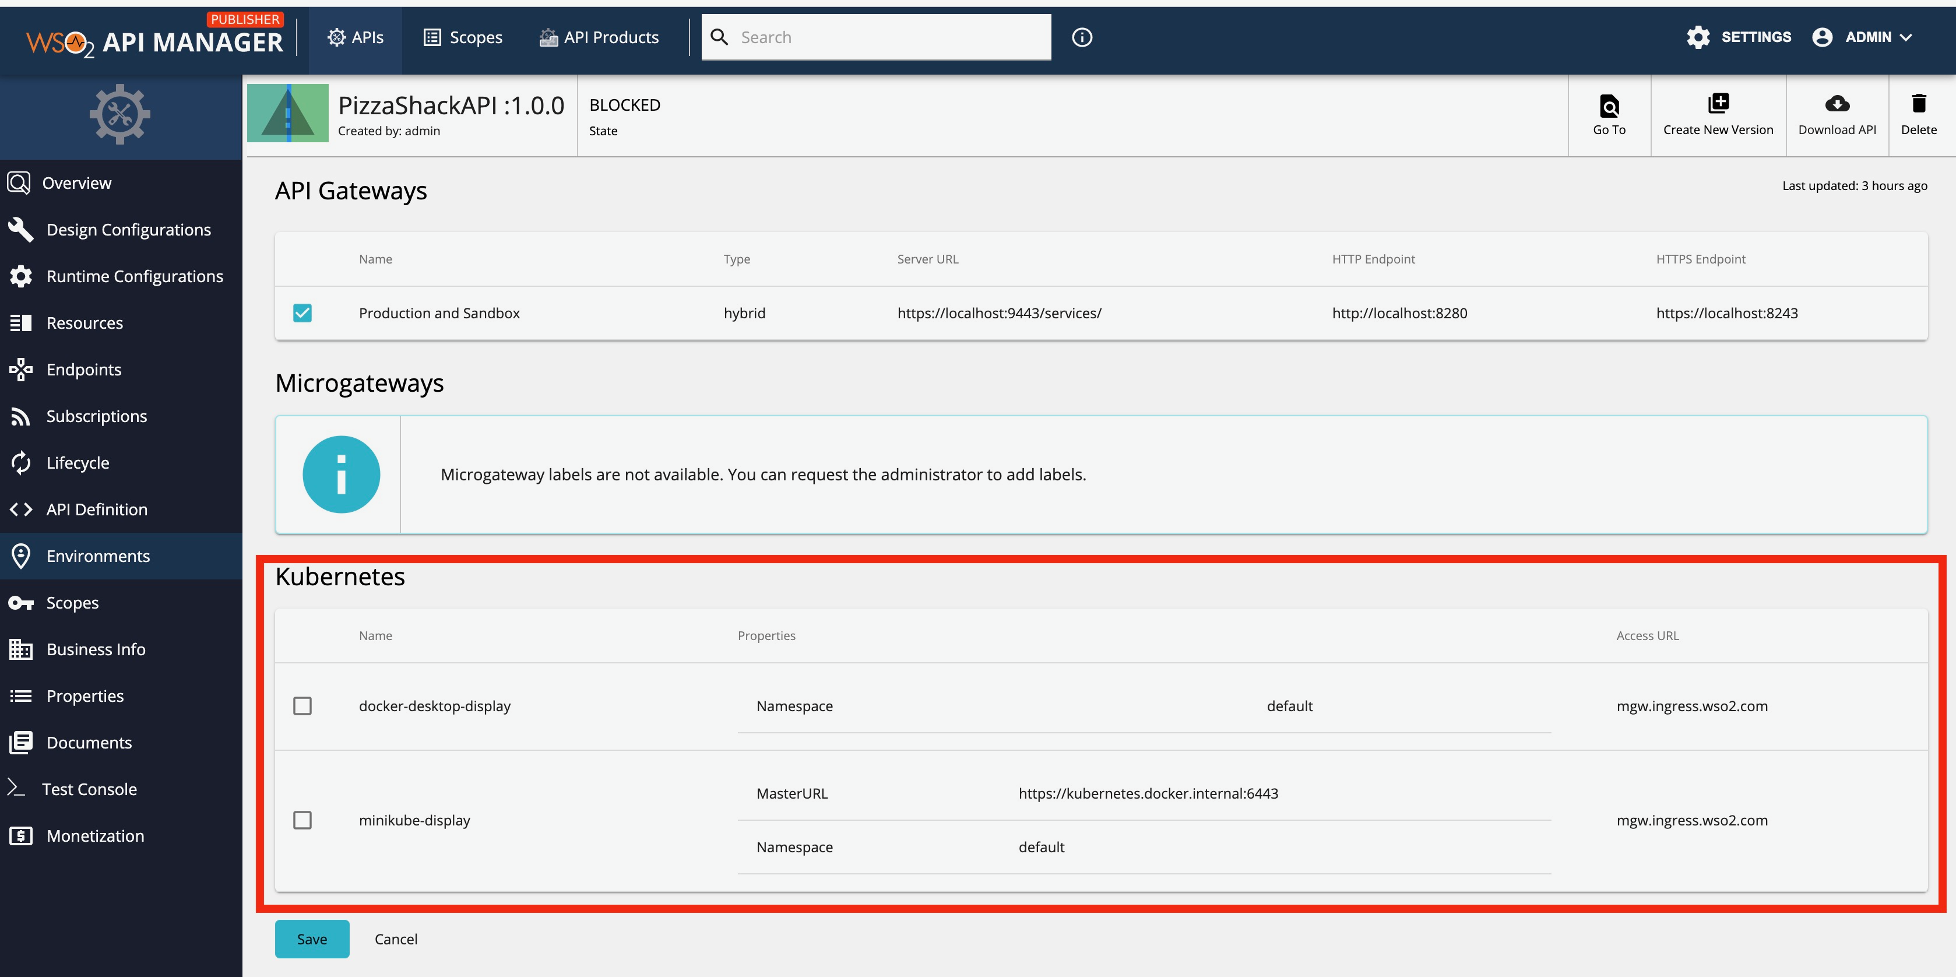Expand the ADMIN user dropdown arrow
This screenshot has height=977, width=1956.
[x=1906, y=37]
